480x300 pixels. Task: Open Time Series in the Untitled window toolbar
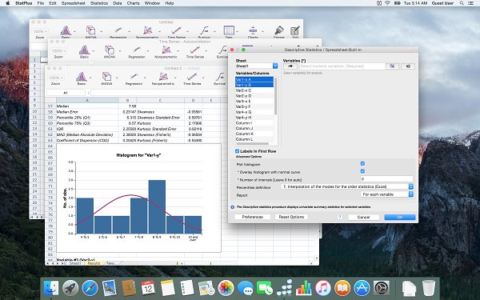click(176, 30)
